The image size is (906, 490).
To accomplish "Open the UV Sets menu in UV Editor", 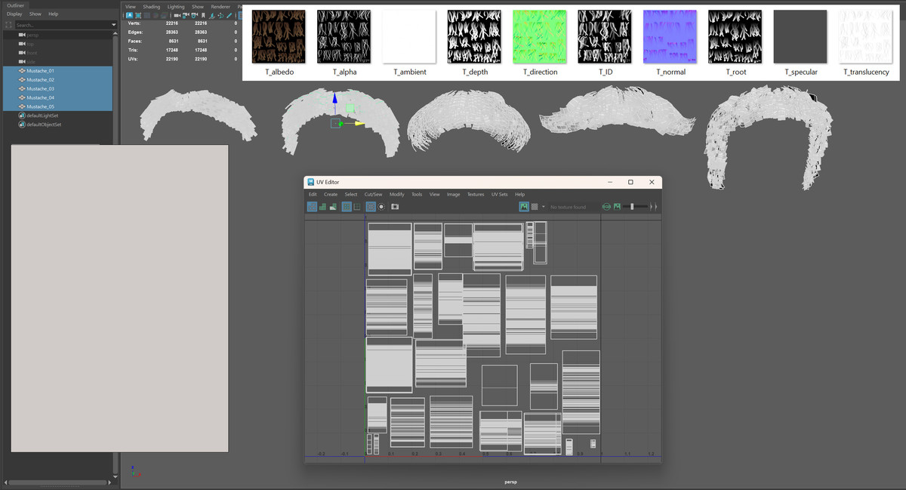I will pyautogui.click(x=500, y=194).
